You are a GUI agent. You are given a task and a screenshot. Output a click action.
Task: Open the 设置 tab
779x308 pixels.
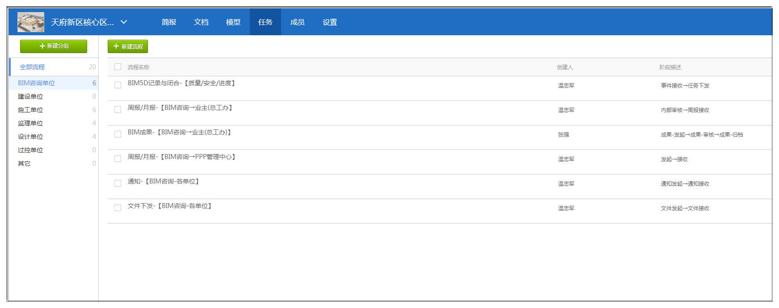pyautogui.click(x=330, y=22)
